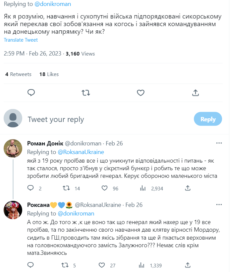This screenshot has height=272, width=230.
Task: Like the main tweet with the heart icon
Action: 141,93
